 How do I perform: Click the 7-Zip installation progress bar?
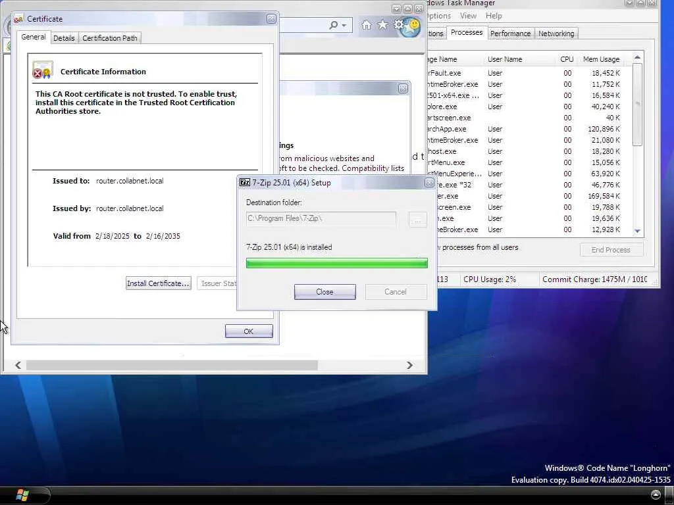[x=336, y=263]
